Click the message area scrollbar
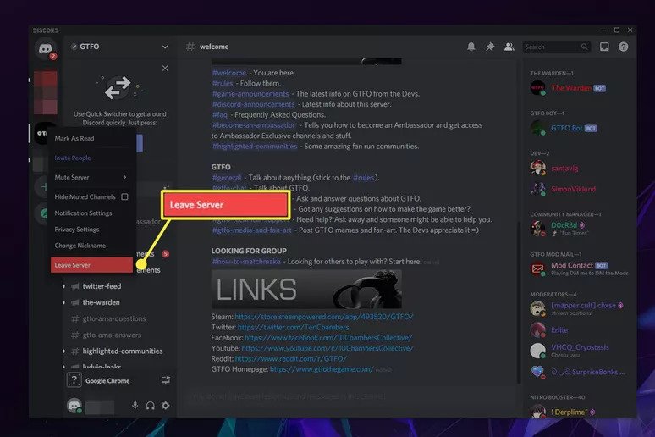 point(519,301)
